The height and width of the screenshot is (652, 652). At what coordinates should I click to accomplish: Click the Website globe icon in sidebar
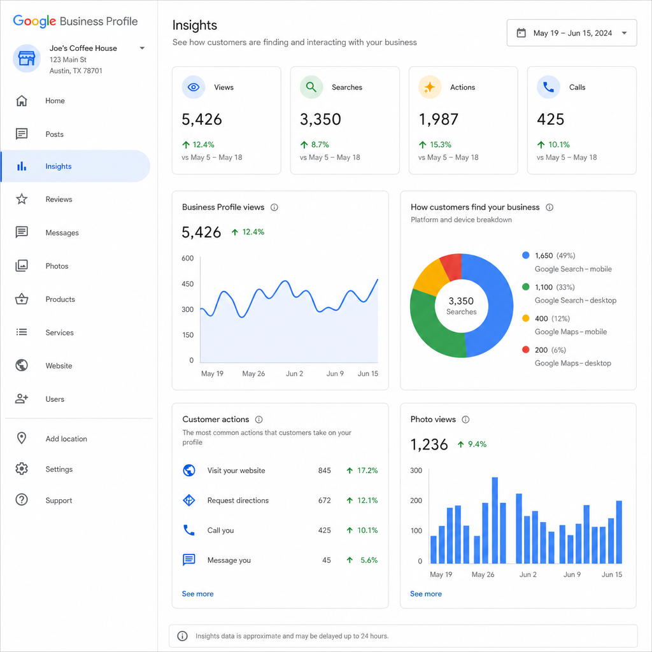click(22, 365)
